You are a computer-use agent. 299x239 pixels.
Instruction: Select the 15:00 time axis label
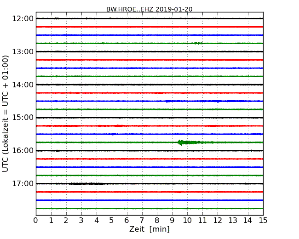coord(23,118)
